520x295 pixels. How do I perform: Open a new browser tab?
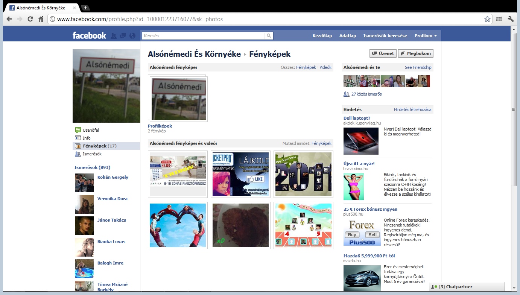[x=85, y=8]
